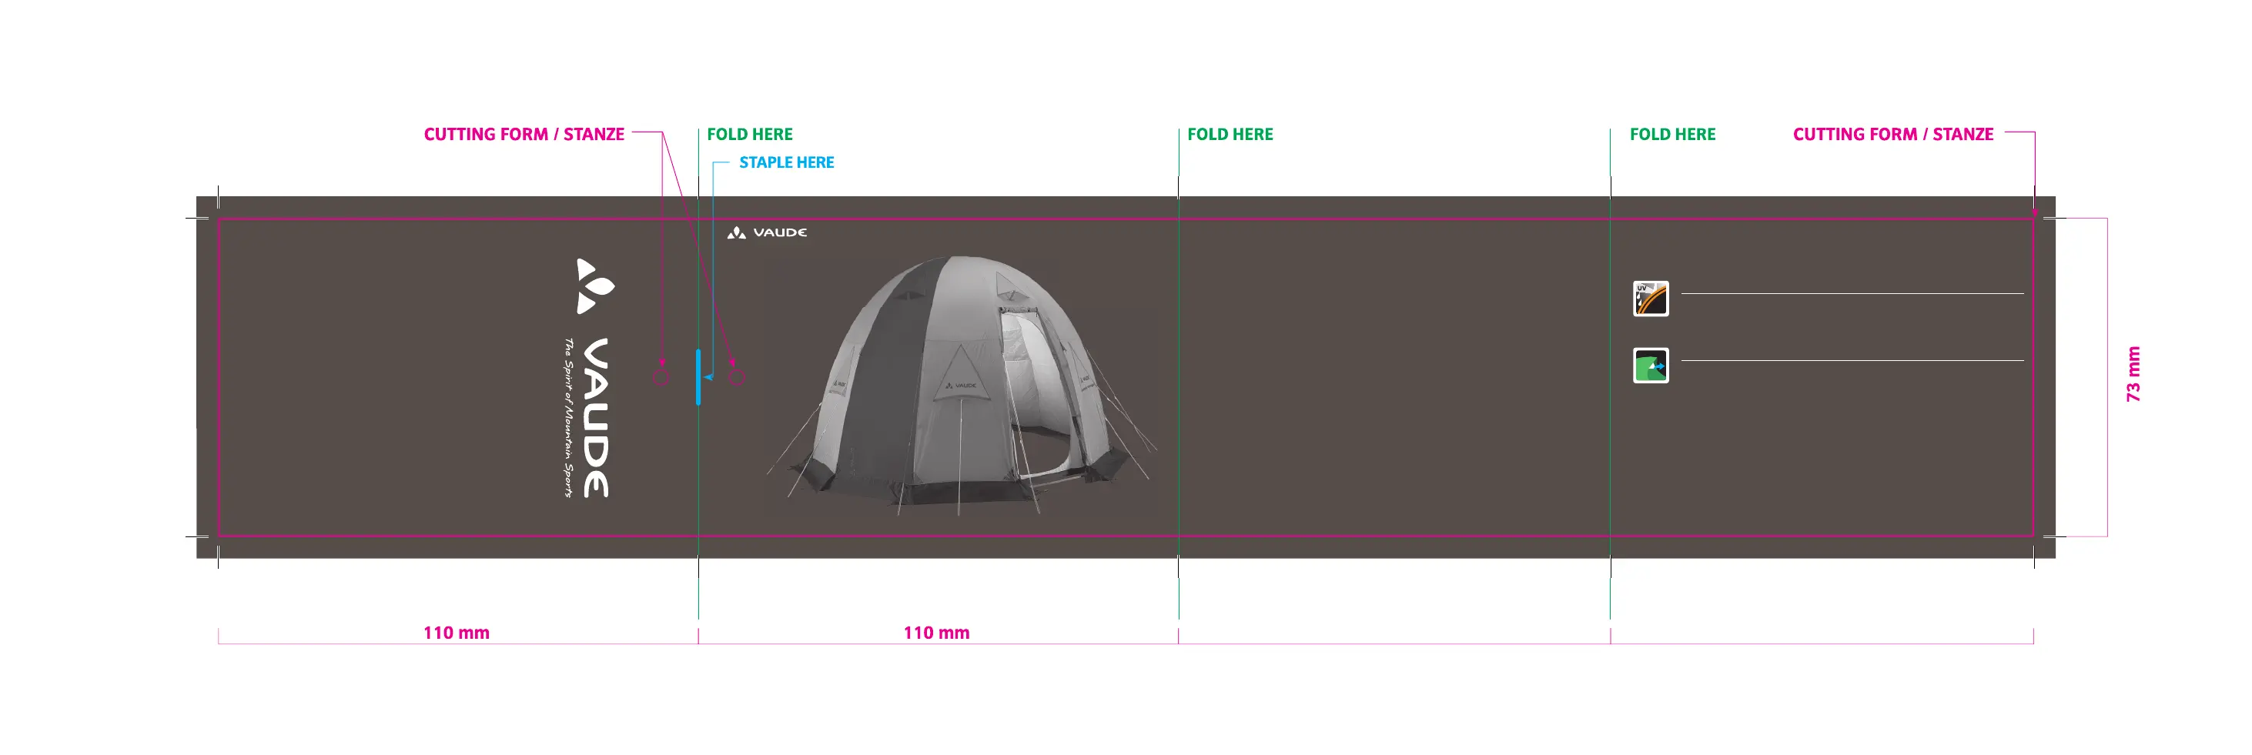Click the small VAUDE logo above the tent
The image size is (2252, 755).
pos(767,232)
